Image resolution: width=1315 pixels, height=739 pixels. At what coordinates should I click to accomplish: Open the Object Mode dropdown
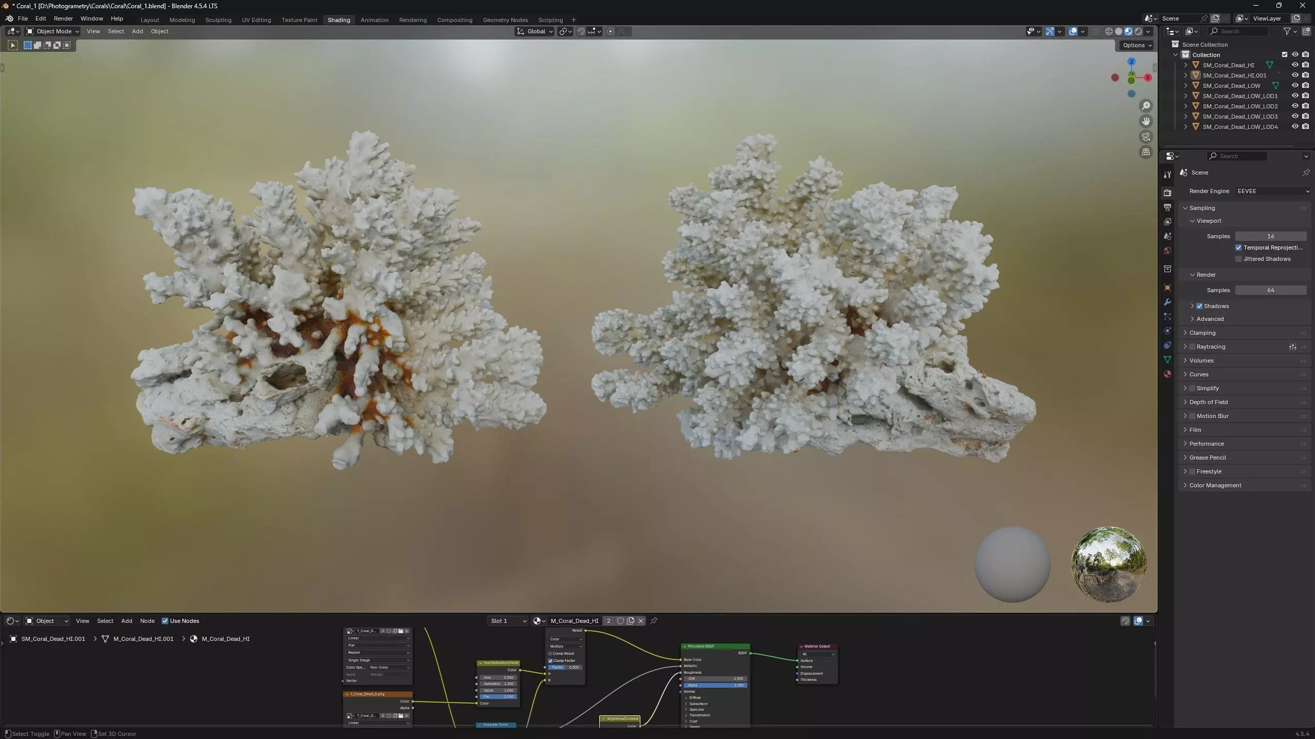click(52, 31)
